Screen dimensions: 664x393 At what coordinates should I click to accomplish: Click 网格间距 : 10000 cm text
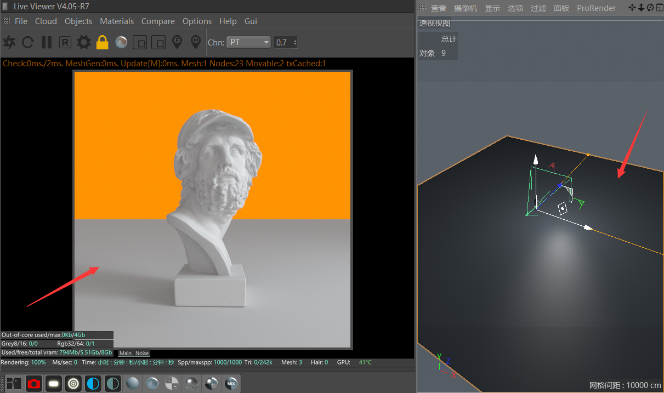tap(625, 385)
